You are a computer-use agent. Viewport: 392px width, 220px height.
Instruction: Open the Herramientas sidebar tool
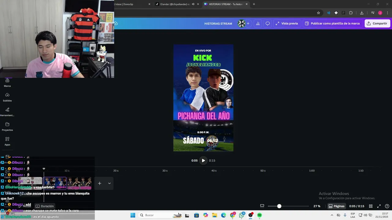point(7,112)
